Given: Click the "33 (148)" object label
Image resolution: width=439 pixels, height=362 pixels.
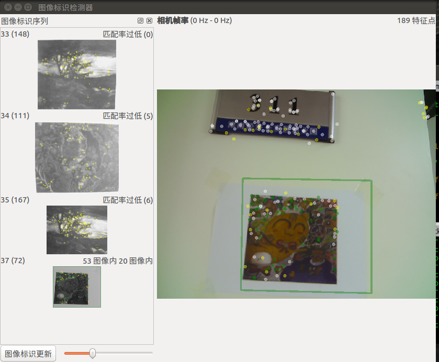Looking at the screenshot, I should point(15,35).
